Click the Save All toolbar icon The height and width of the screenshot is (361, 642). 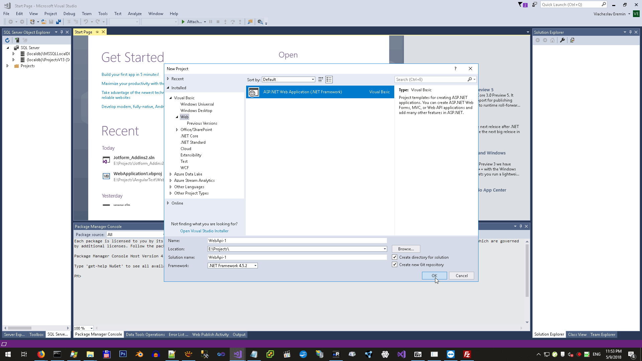(x=59, y=22)
